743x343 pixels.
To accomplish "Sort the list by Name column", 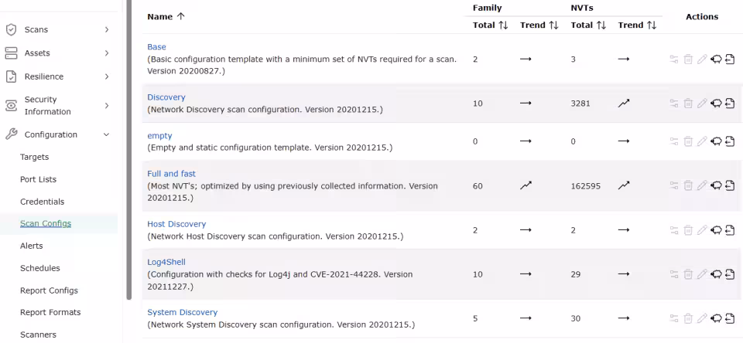I will click(166, 16).
